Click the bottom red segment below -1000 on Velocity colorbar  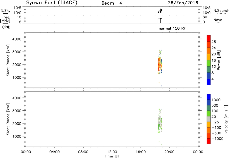[209, 141]
